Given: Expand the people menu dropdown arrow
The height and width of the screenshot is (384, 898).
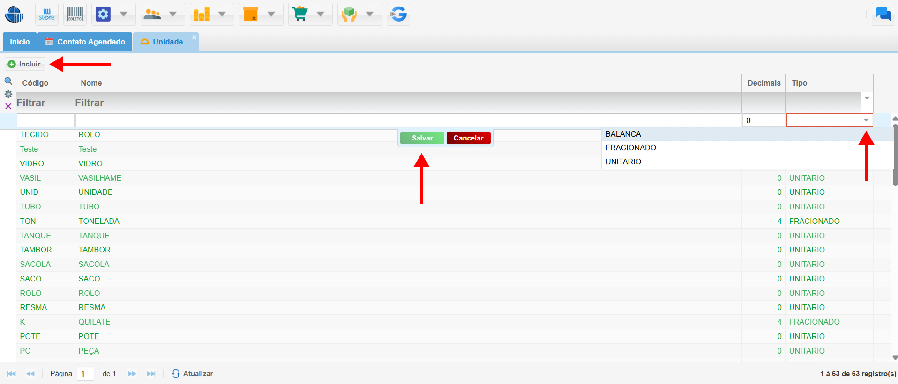Looking at the screenshot, I should point(173,15).
